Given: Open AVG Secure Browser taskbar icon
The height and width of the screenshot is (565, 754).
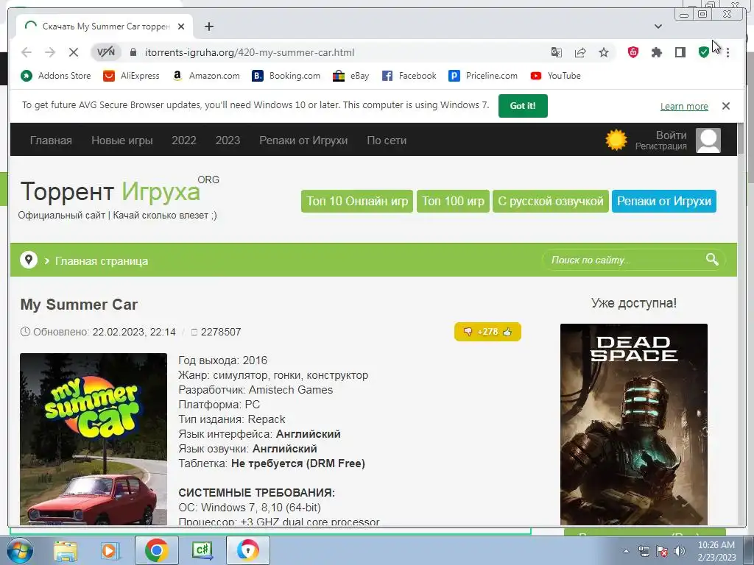Looking at the screenshot, I should pyautogui.click(x=247, y=550).
